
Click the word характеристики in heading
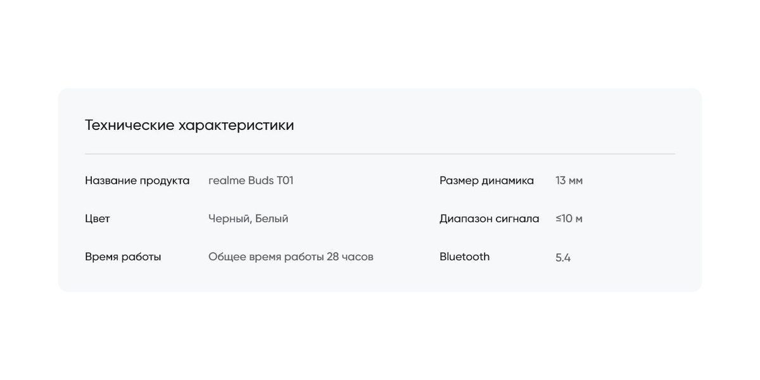pos(236,125)
